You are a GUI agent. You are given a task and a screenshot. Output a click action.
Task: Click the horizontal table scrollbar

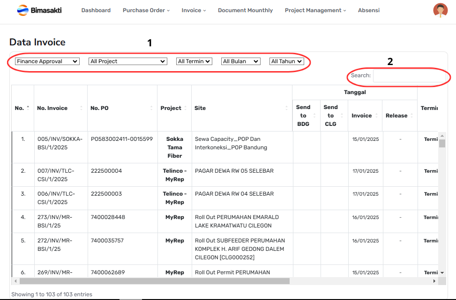click(155, 281)
